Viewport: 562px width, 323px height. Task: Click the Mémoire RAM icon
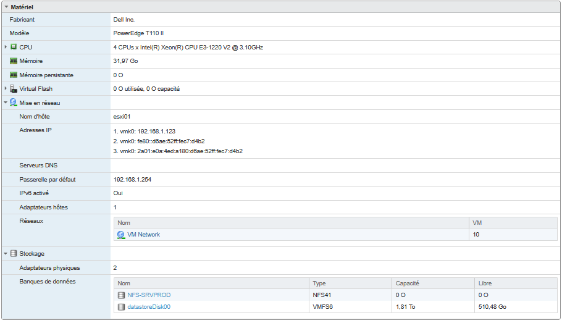click(x=14, y=61)
